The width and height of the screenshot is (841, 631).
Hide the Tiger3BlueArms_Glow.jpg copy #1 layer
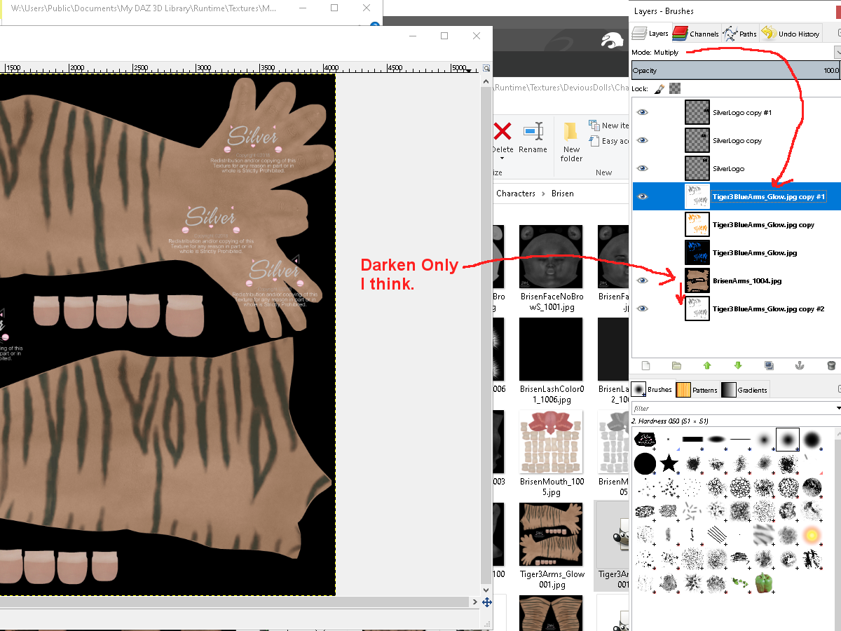(x=642, y=196)
